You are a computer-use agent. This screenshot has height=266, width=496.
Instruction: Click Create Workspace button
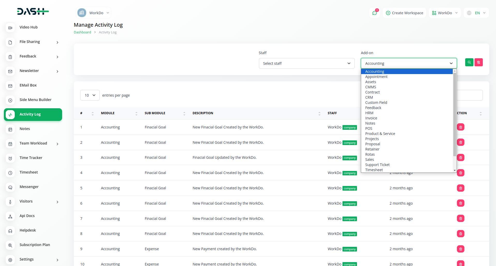coord(404,13)
